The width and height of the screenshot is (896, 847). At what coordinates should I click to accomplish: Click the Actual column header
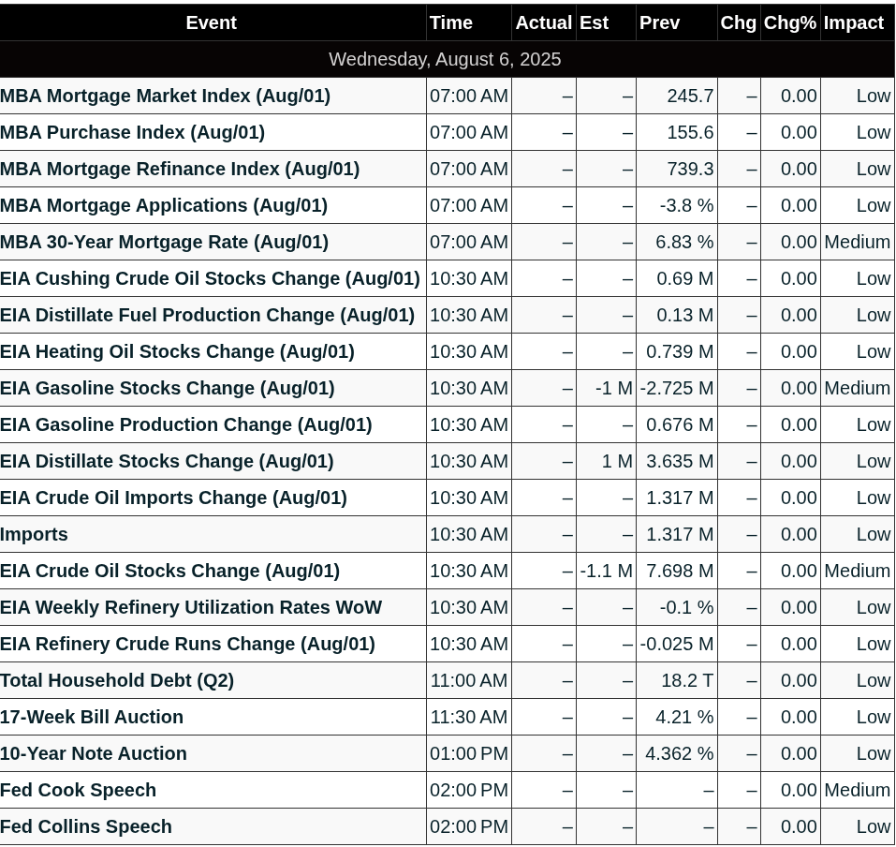[x=543, y=22]
